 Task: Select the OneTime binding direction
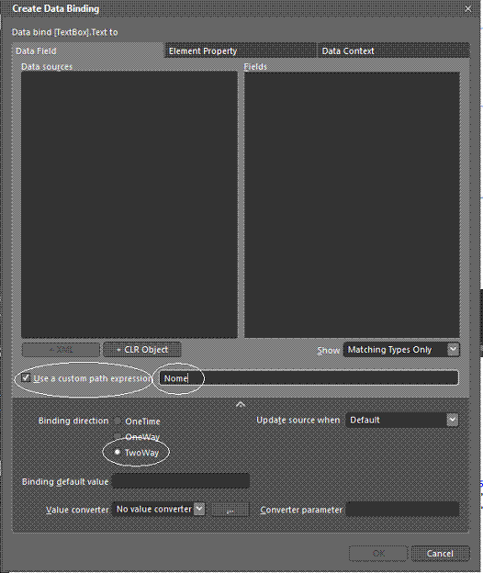[x=118, y=421]
